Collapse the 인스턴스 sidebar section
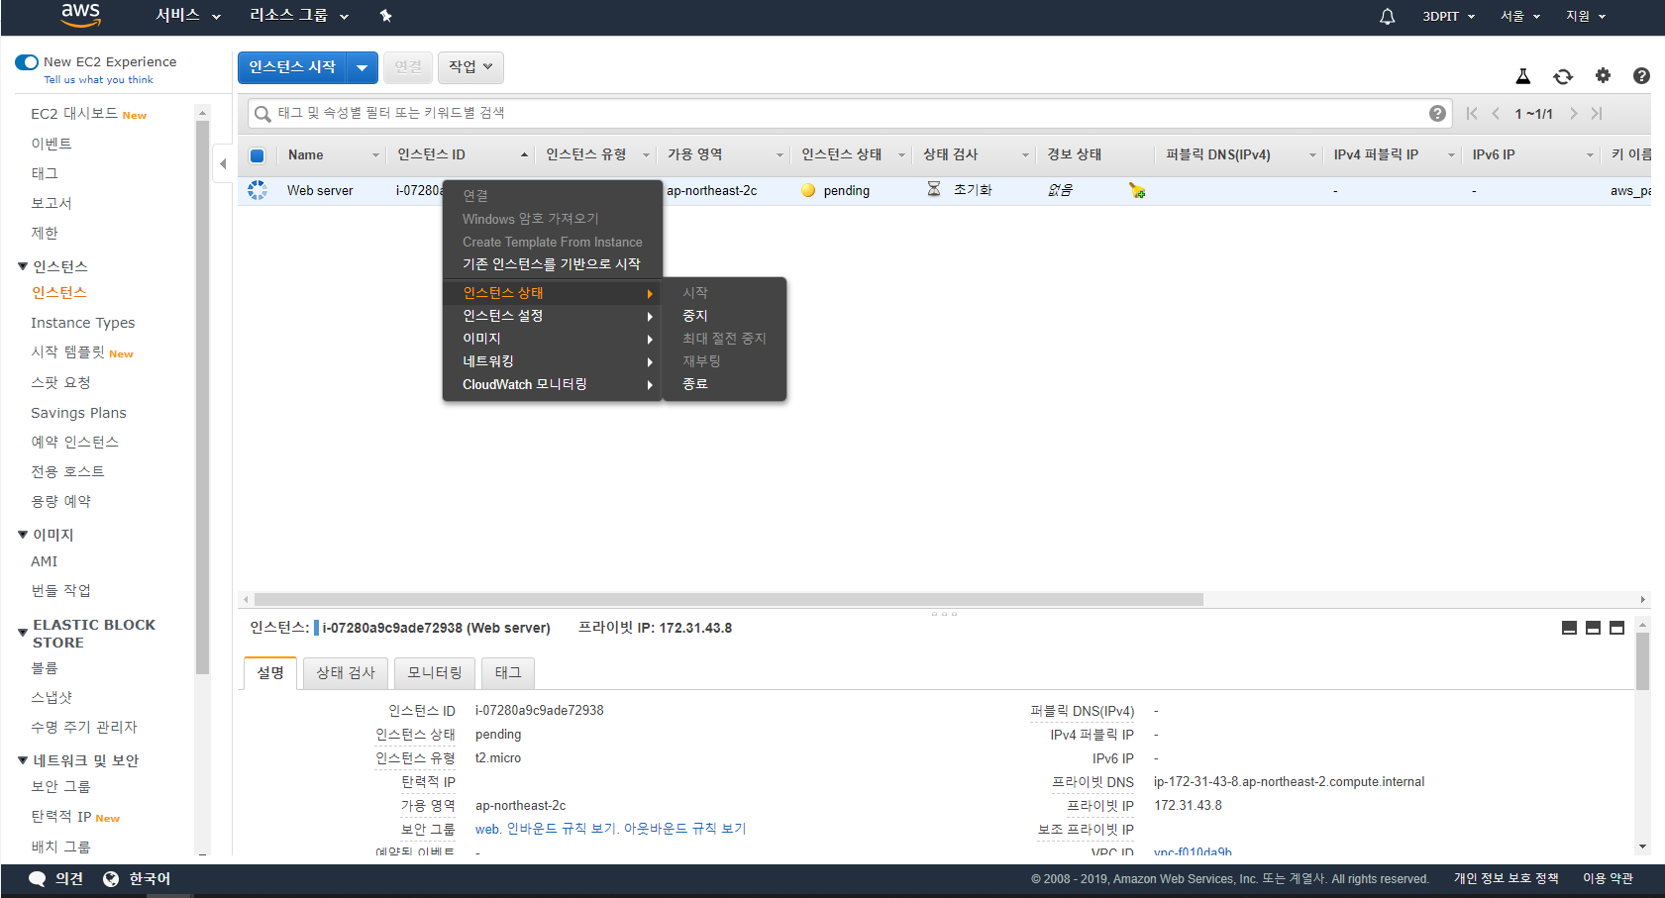This screenshot has width=1665, height=898. point(23,266)
